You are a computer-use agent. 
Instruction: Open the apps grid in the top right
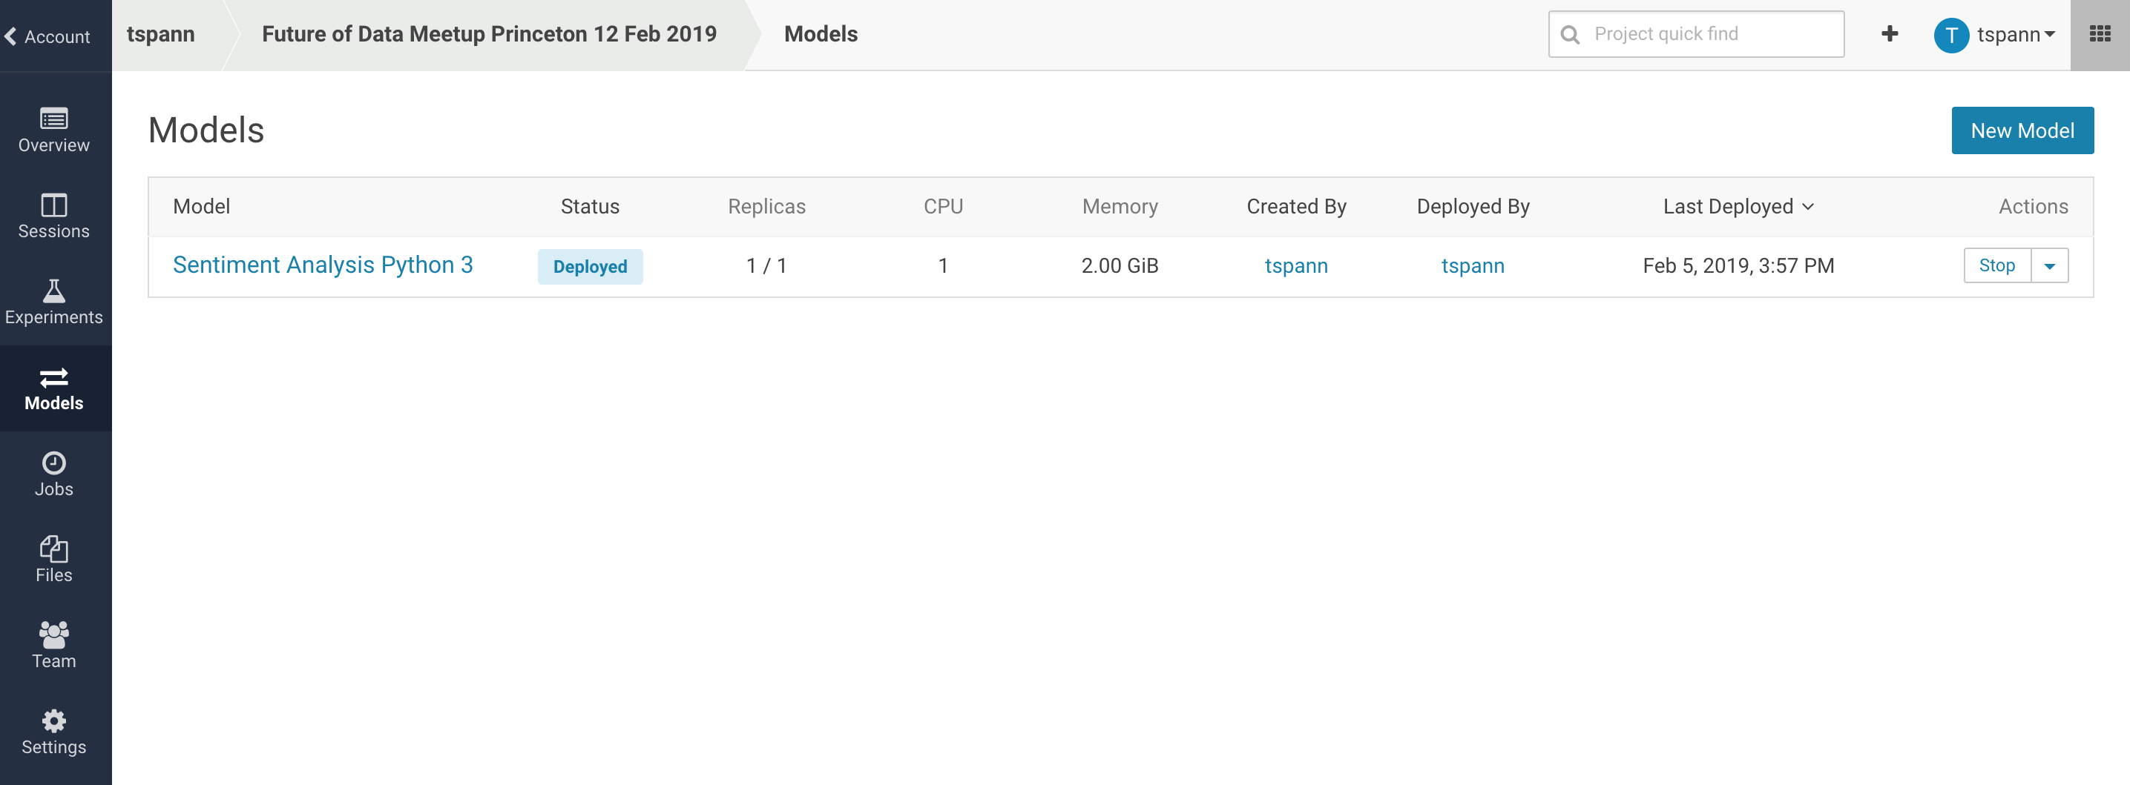click(2101, 35)
